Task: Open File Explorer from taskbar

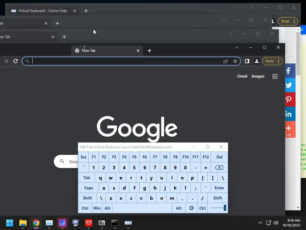Action: 23,223
